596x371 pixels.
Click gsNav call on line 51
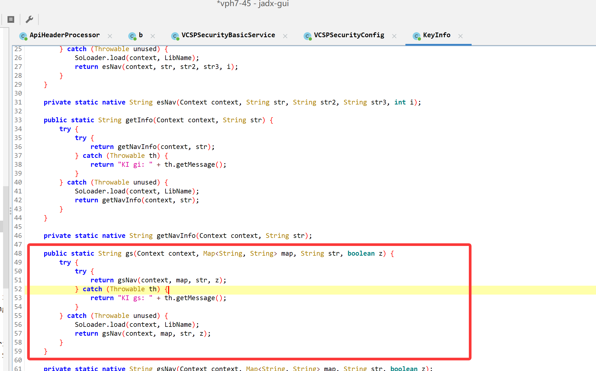click(127, 280)
